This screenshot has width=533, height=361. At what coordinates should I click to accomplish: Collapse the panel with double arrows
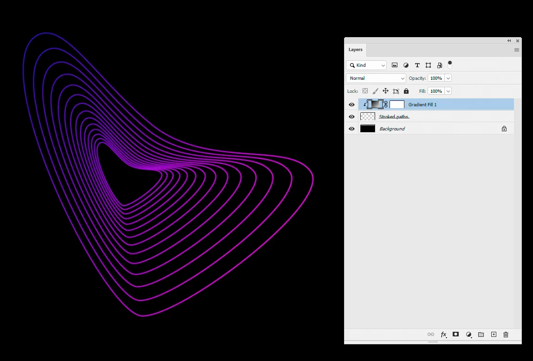click(x=509, y=41)
